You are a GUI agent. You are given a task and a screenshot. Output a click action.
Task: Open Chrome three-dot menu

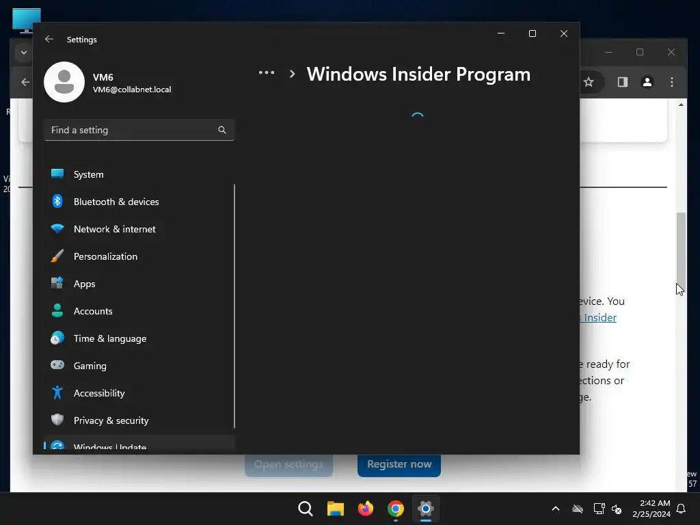(x=672, y=82)
